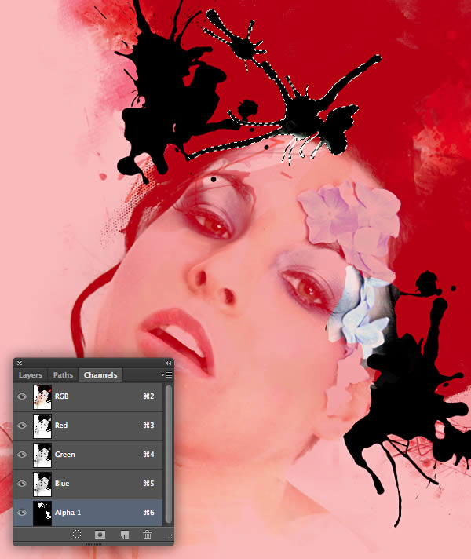Click the Alpha 1 channel thumbnail
The image size is (471, 559).
[42, 513]
